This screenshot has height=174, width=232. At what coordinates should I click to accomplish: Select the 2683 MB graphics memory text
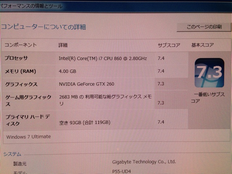click(x=105, y=100)
